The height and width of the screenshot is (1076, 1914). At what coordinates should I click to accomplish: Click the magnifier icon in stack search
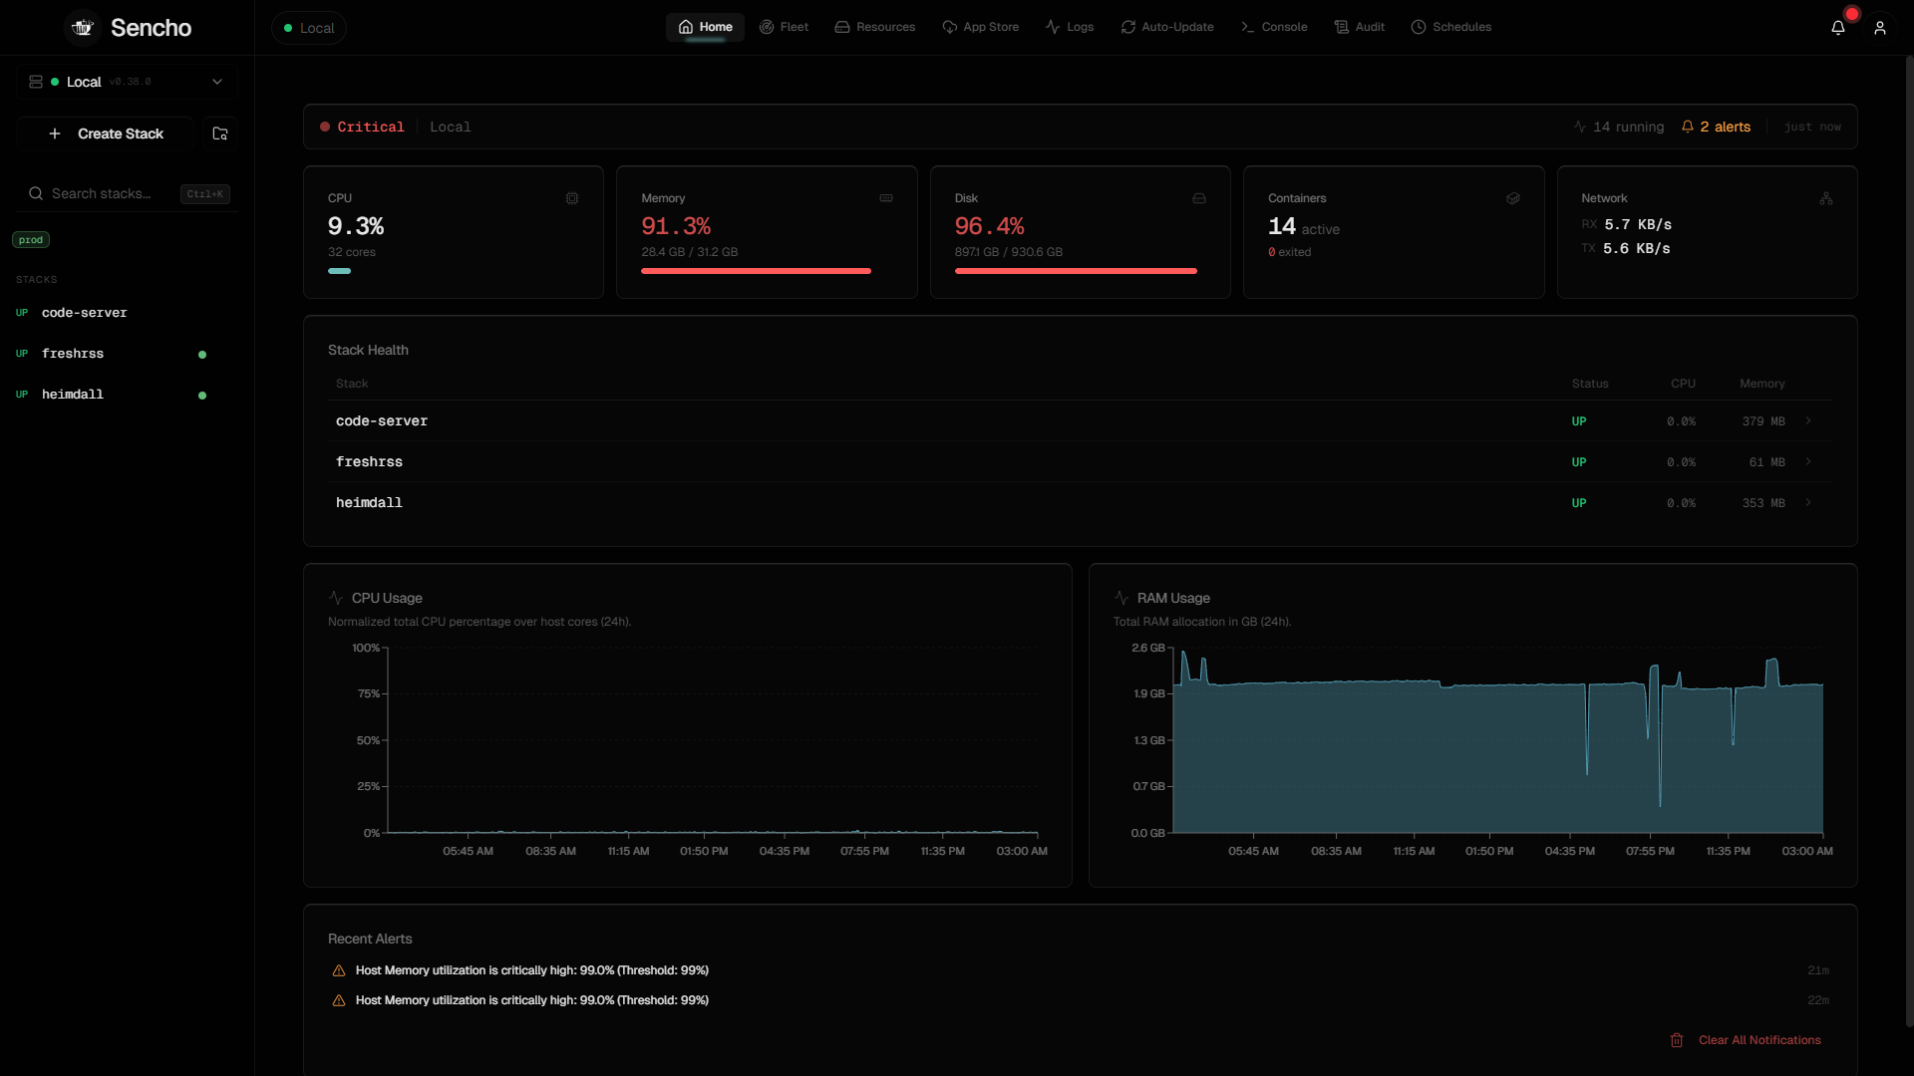tap(36, 193)
